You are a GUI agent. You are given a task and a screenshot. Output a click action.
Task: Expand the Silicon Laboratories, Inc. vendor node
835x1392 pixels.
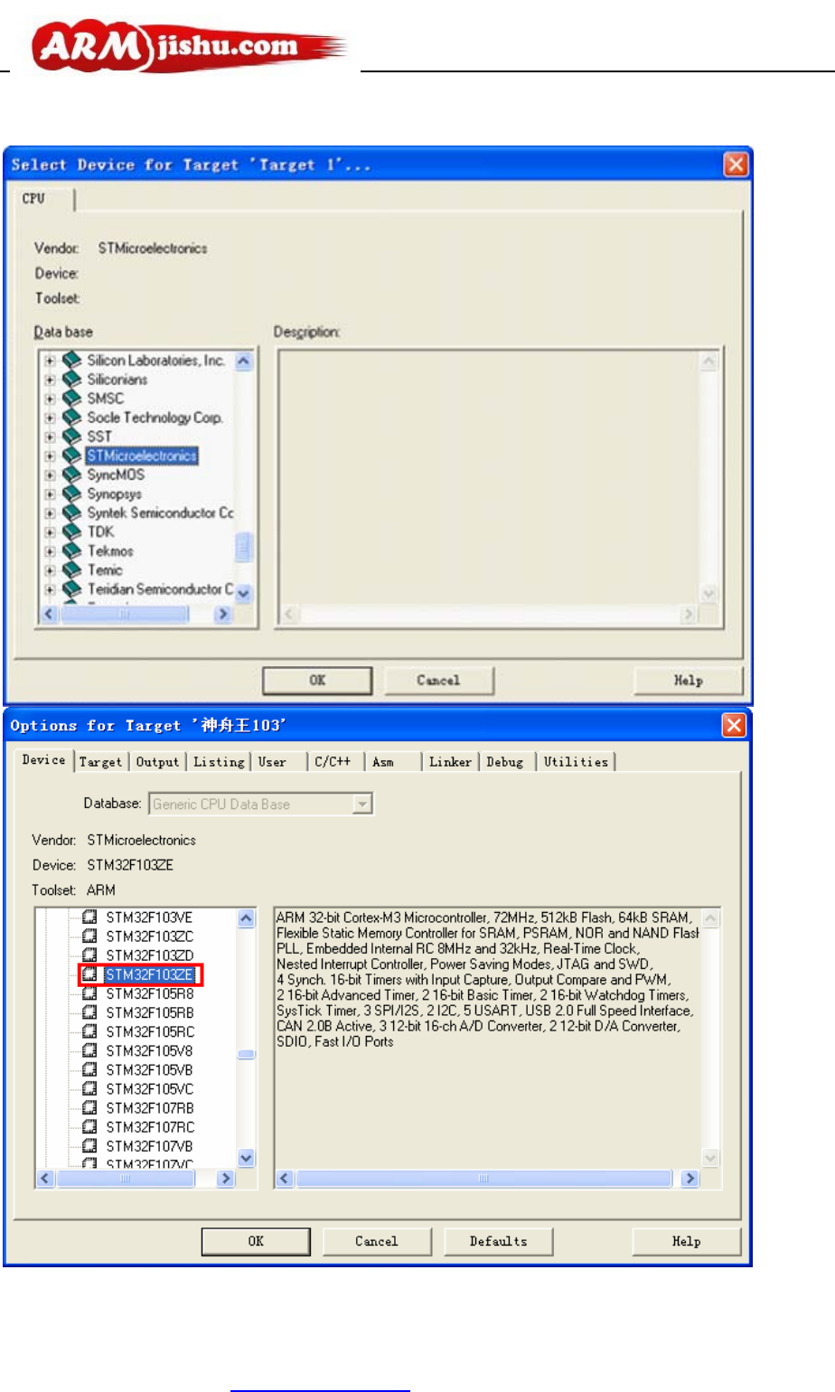tap(51, 361)
